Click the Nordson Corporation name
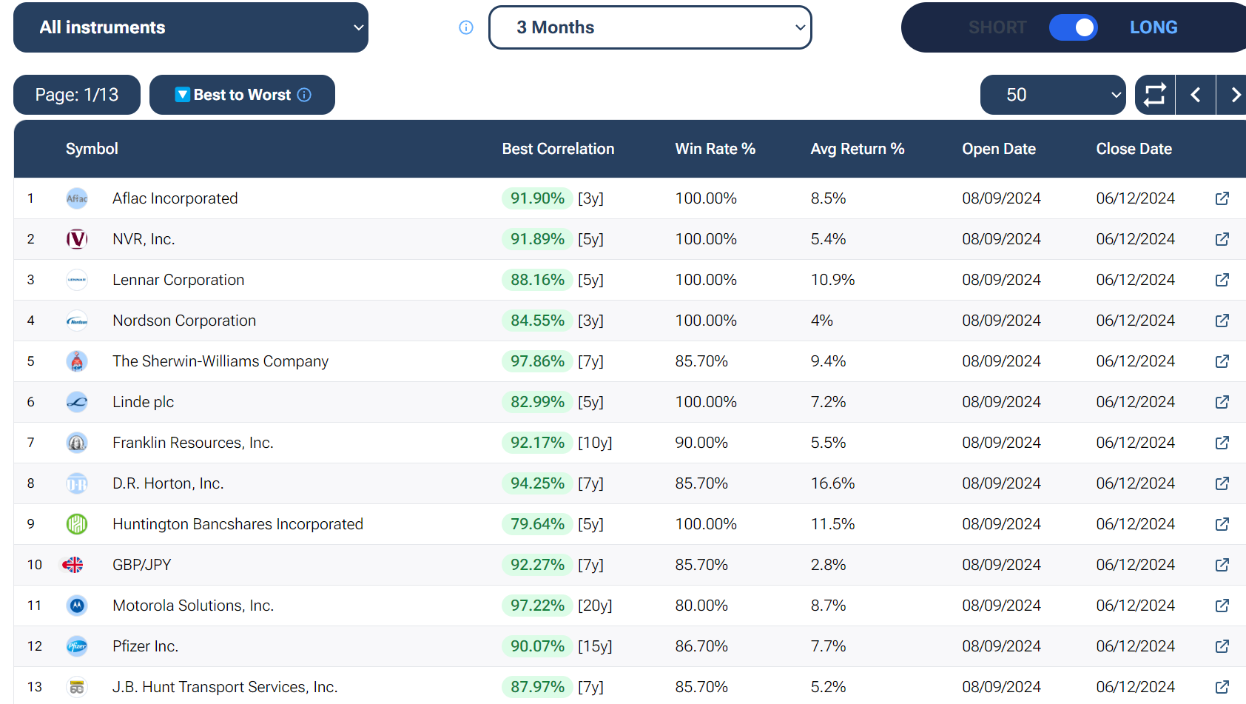 click(184, 321)
